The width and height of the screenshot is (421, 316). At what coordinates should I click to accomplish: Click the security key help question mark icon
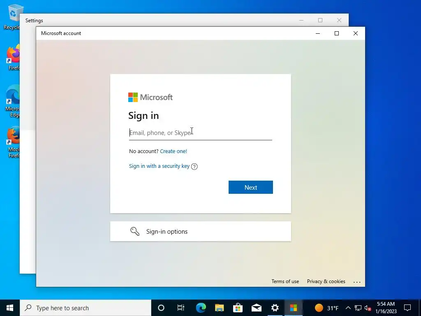tap(194, 167)
